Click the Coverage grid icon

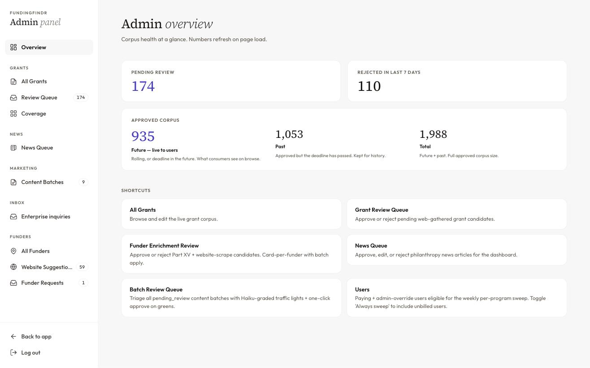(x=13, y=114)
